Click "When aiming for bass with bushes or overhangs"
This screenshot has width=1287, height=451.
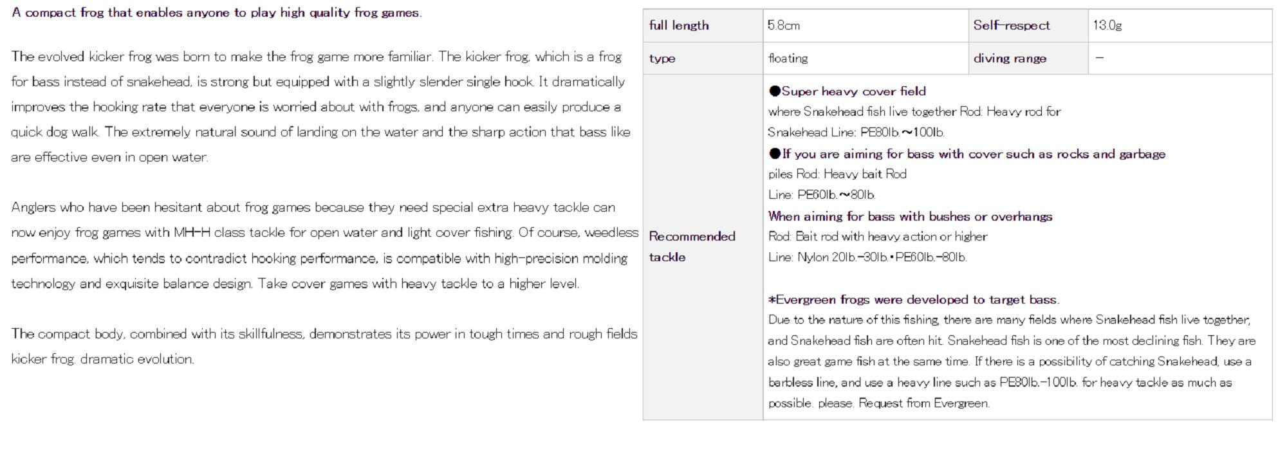(910, 216)
